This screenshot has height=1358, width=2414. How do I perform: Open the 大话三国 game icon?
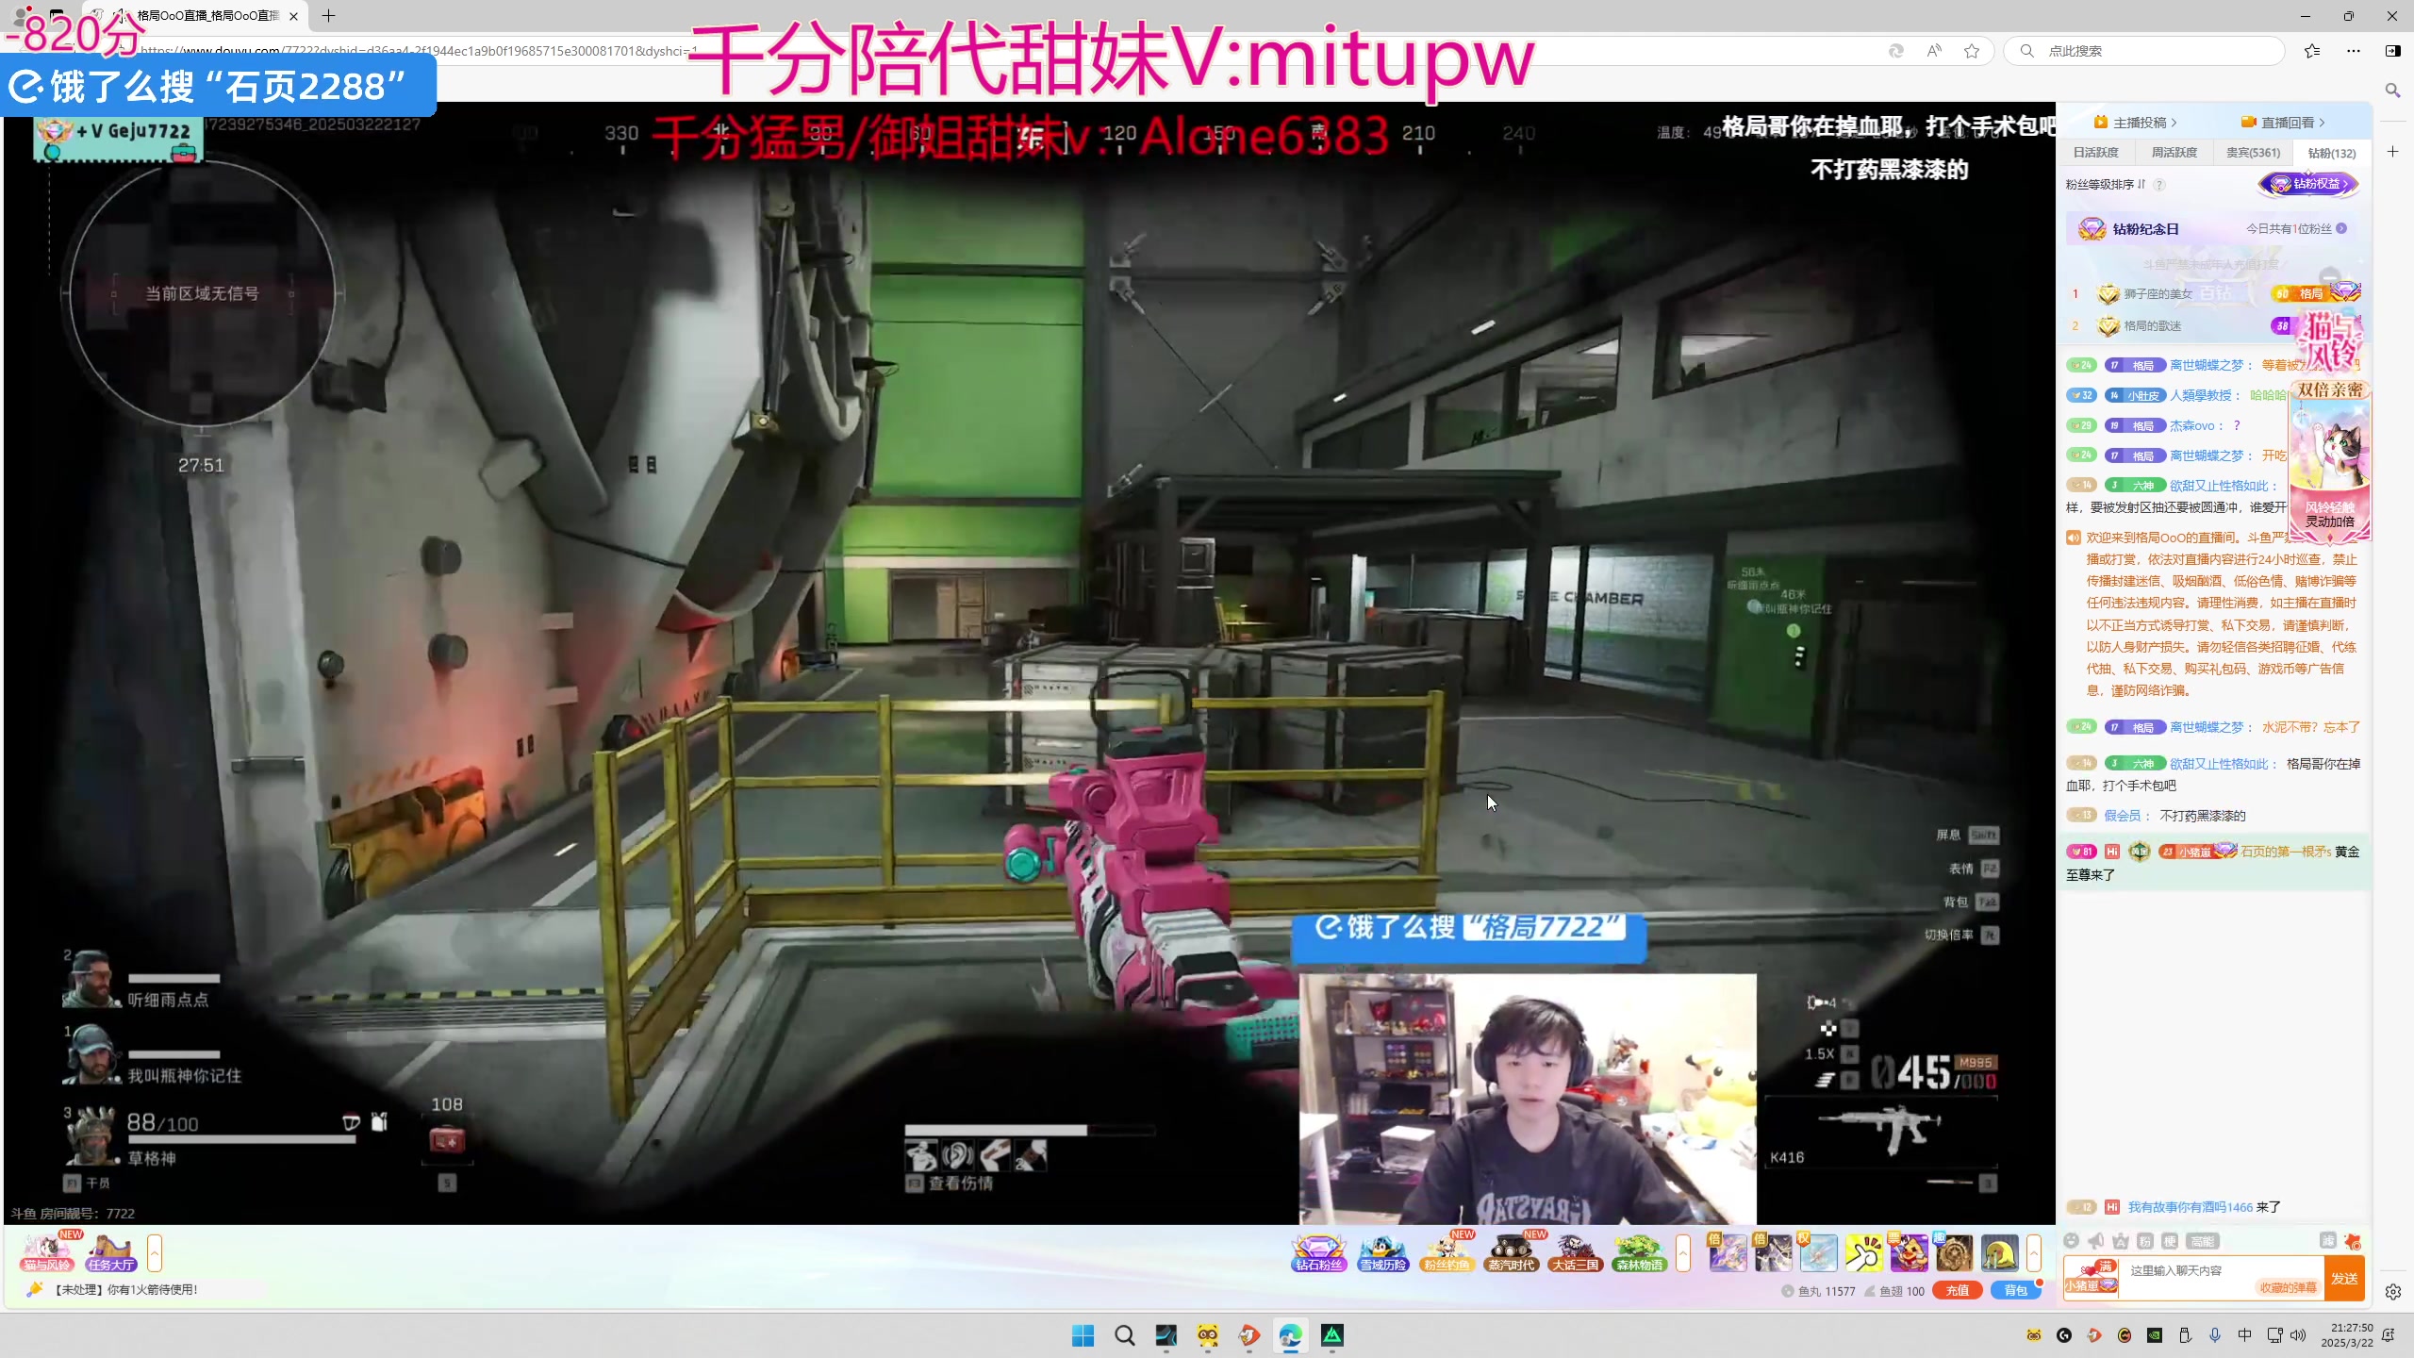(x=1575, y=1253)
